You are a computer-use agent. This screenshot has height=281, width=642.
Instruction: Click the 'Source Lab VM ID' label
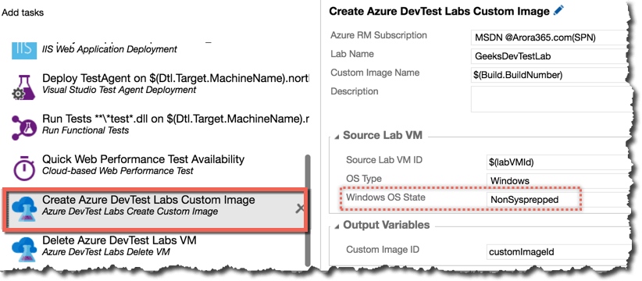pos(384,160)
